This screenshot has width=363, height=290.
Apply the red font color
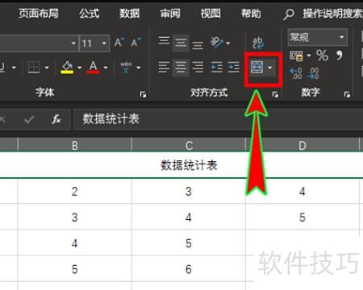coord(93,67)
